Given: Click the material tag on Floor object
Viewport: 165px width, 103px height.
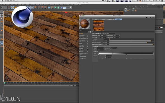Looking at the screenshot, I should (x=136, y=11).
